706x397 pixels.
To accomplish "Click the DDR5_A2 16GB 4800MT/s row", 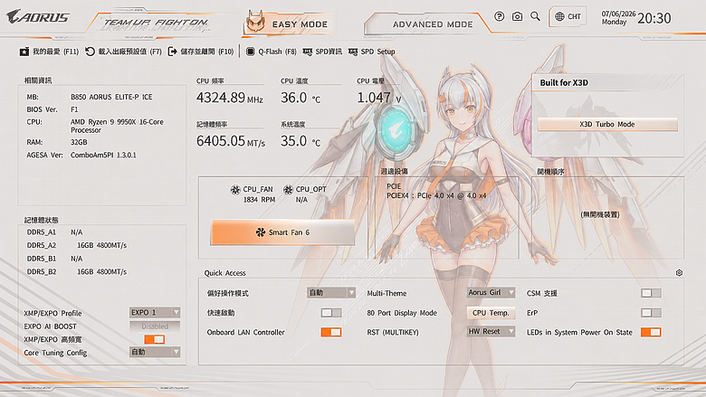I will [77, 245].
